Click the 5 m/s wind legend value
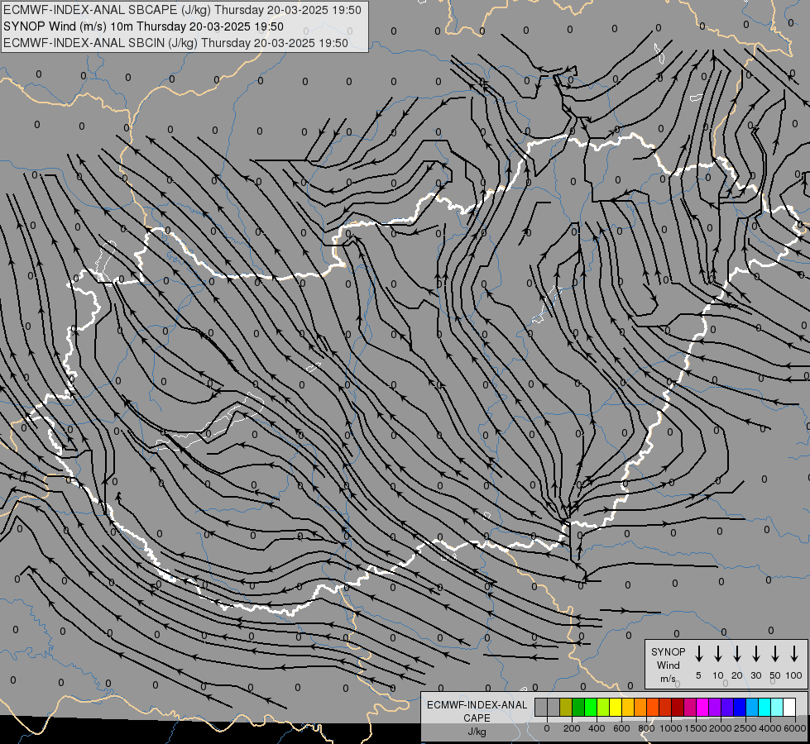 tap(698, 675)
